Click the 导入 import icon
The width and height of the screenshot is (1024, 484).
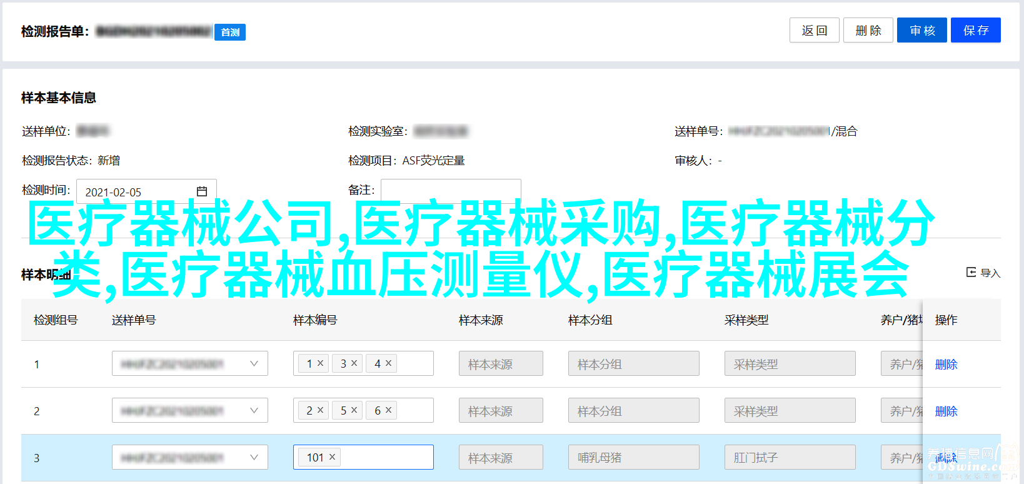pos(971,272)
